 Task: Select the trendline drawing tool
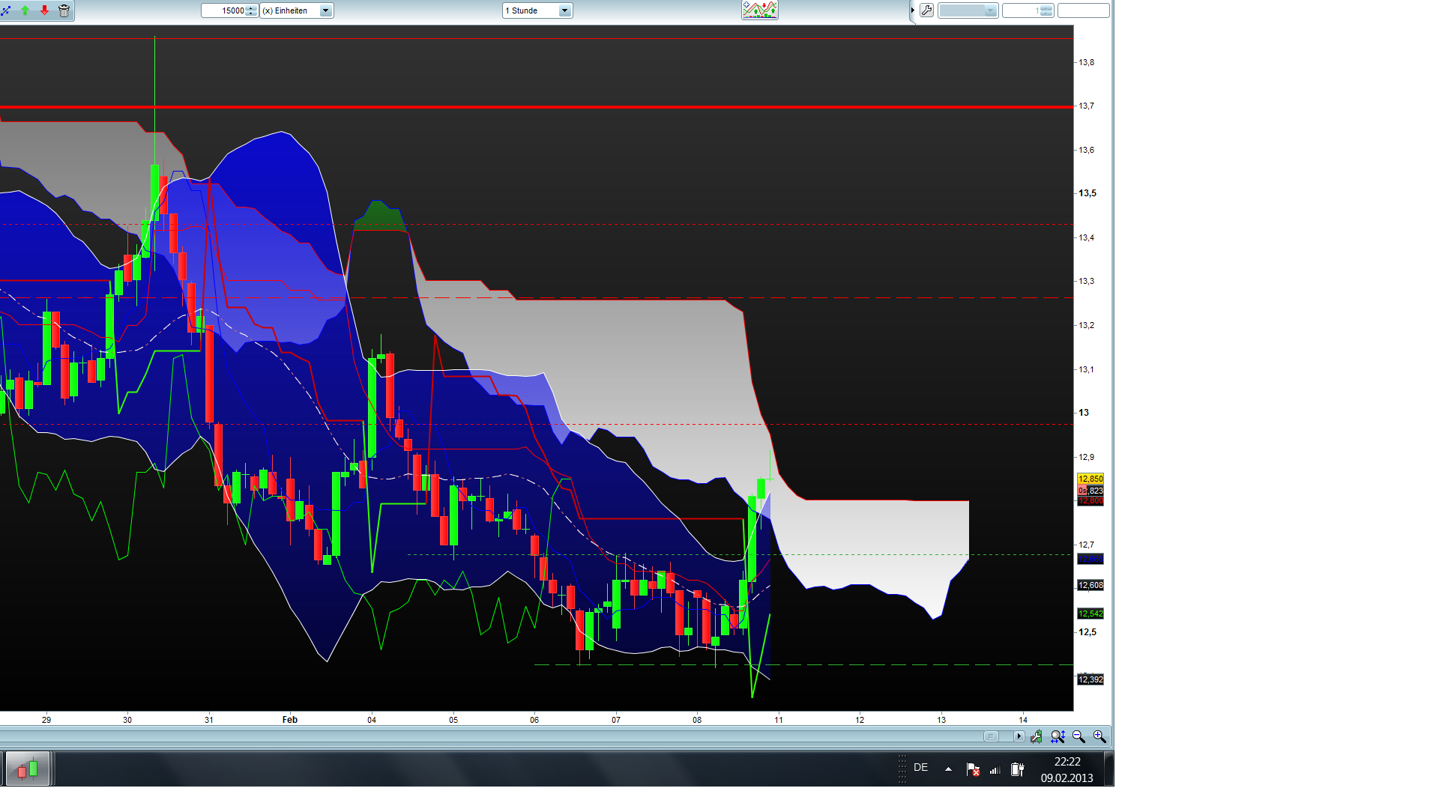[7, 10]
